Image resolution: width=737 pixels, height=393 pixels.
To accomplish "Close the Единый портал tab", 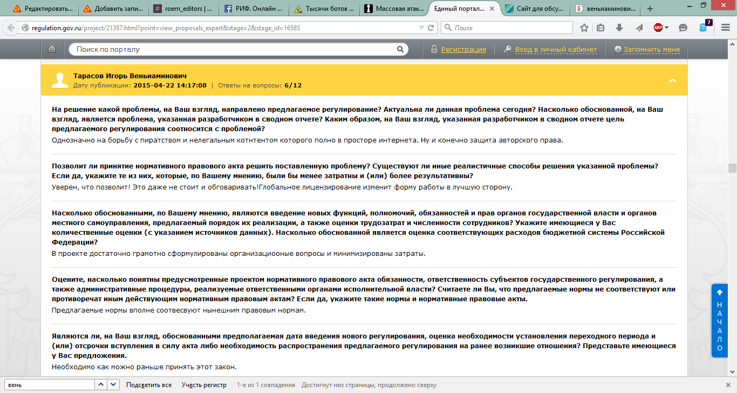I will (x=492, y=9).
